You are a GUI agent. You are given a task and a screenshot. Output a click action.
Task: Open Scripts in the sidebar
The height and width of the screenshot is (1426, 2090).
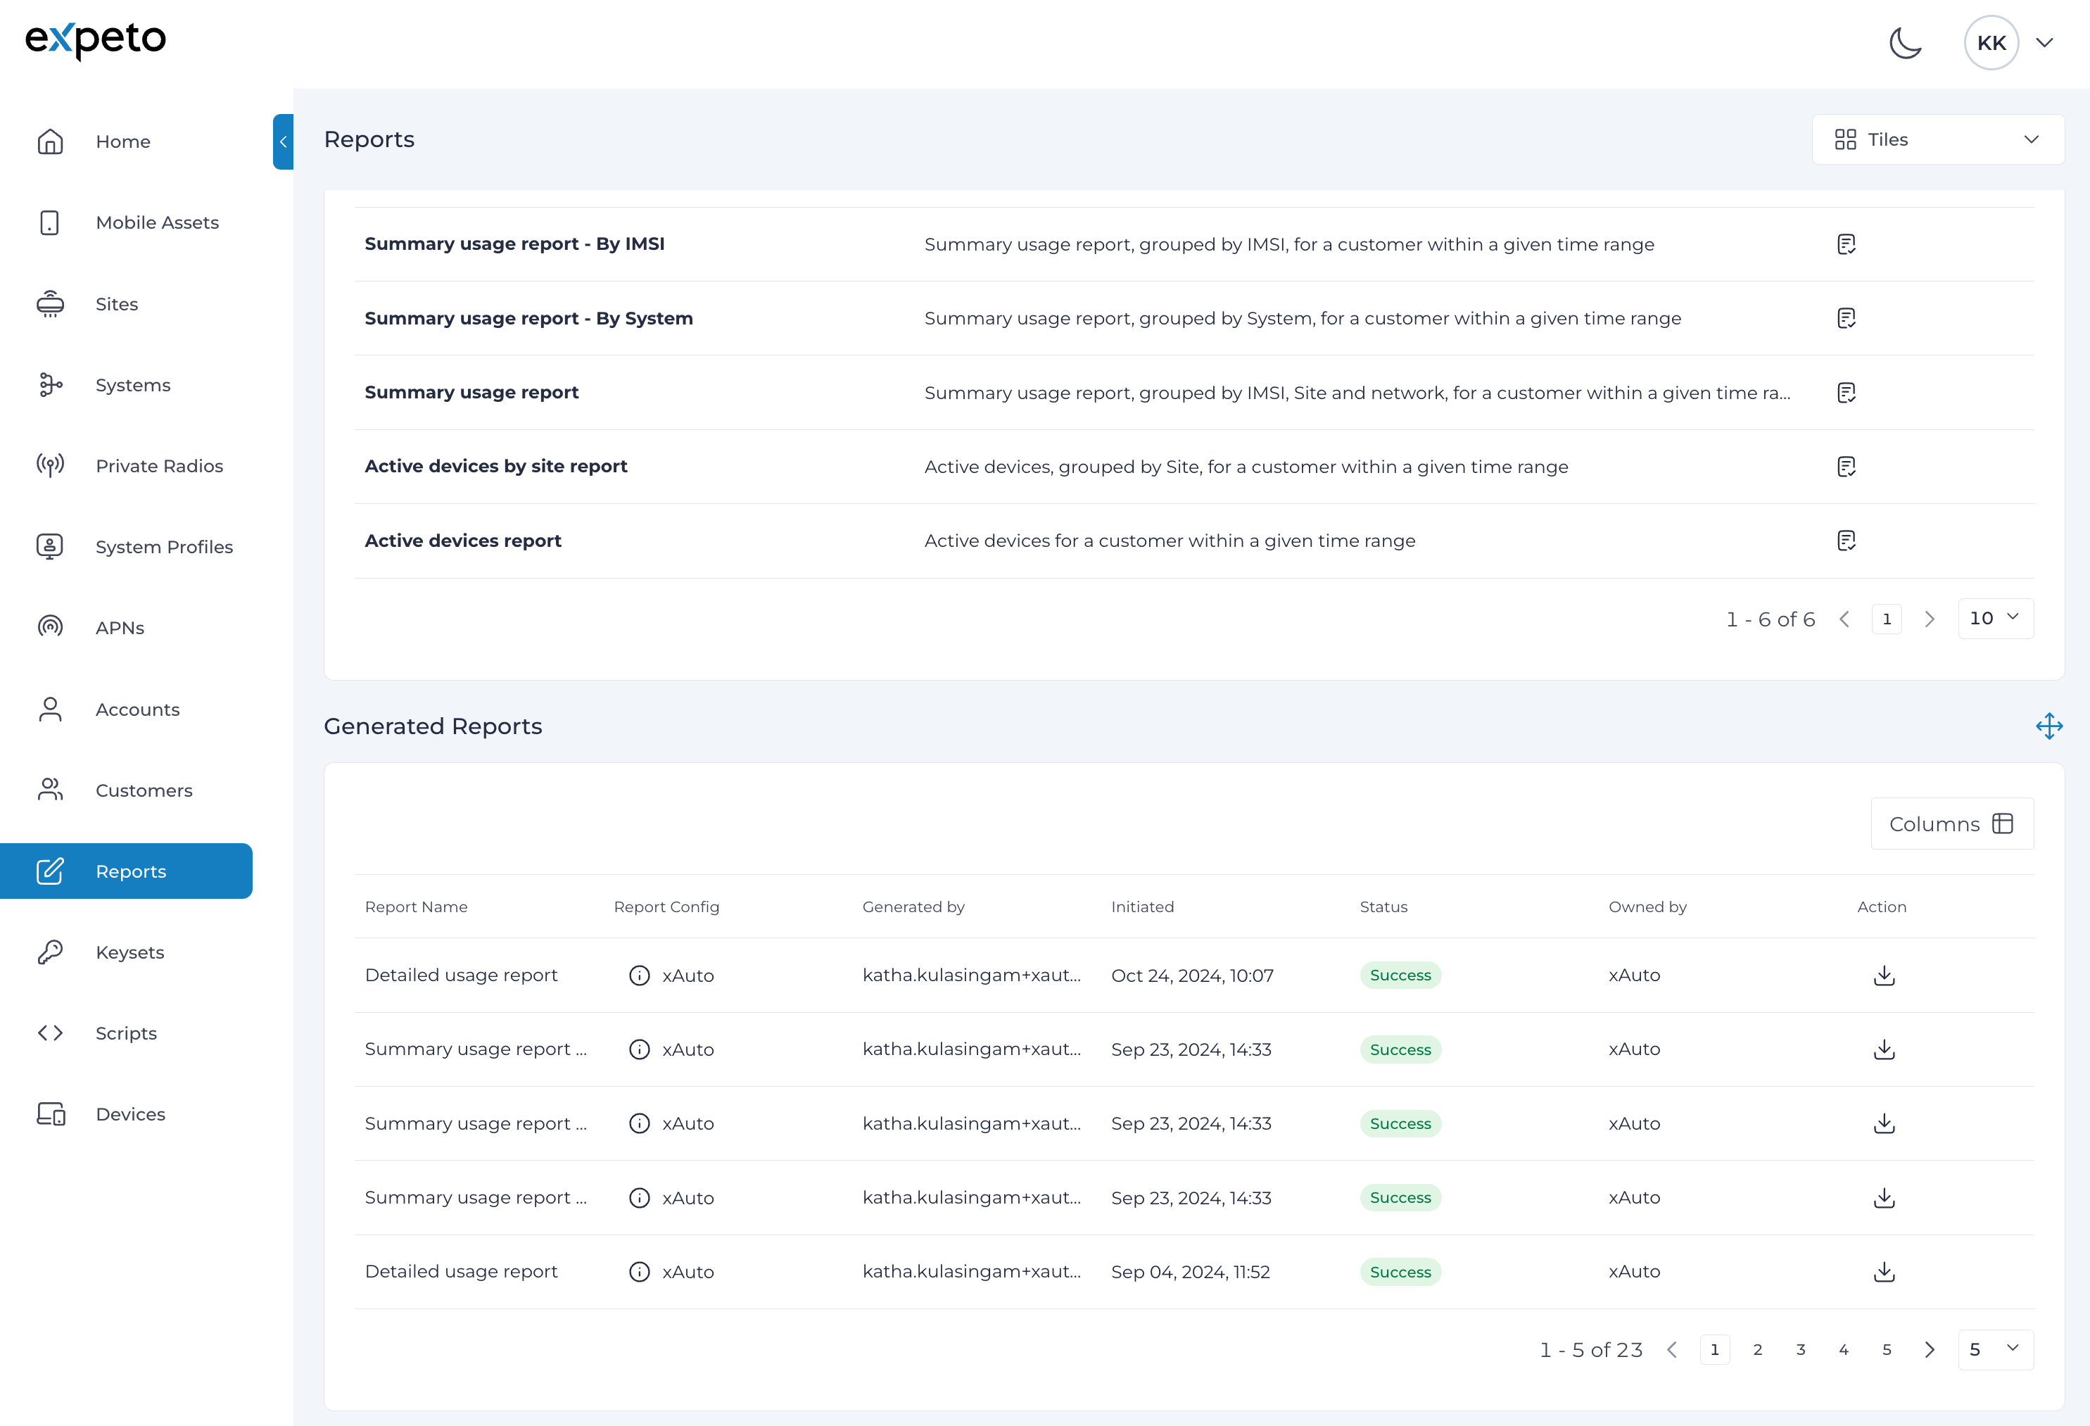pyautogui.click(x=126, y=1033)
